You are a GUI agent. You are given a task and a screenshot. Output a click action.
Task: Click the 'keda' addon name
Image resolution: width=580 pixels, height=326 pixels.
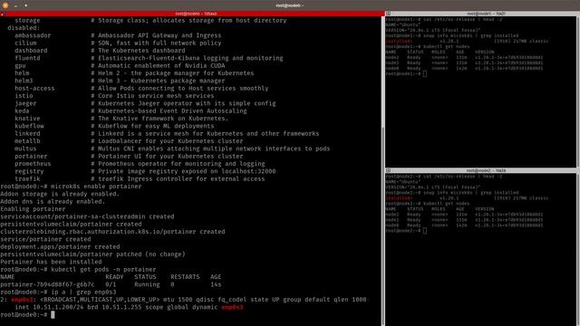[x=22, y=110]
